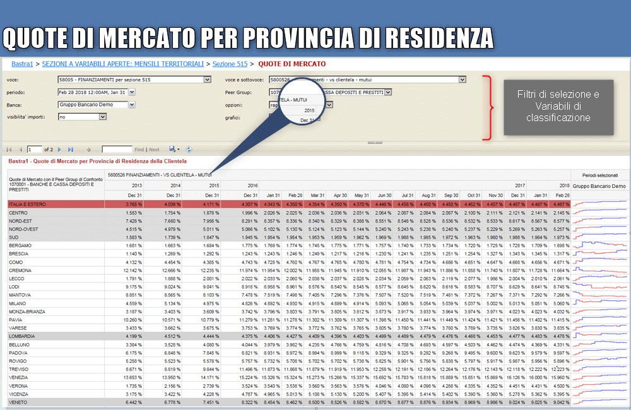Click the VENEZIA trend sparkline
631x410 pixels.
point(600,377)
